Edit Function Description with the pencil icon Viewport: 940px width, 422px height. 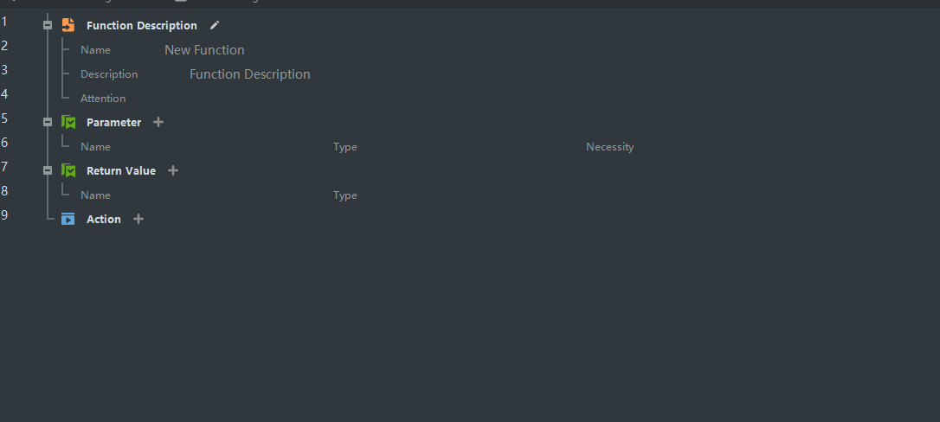[215, 25]
